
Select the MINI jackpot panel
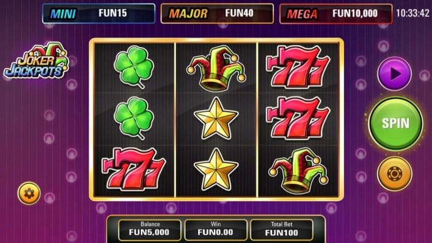tap(98, 13)
